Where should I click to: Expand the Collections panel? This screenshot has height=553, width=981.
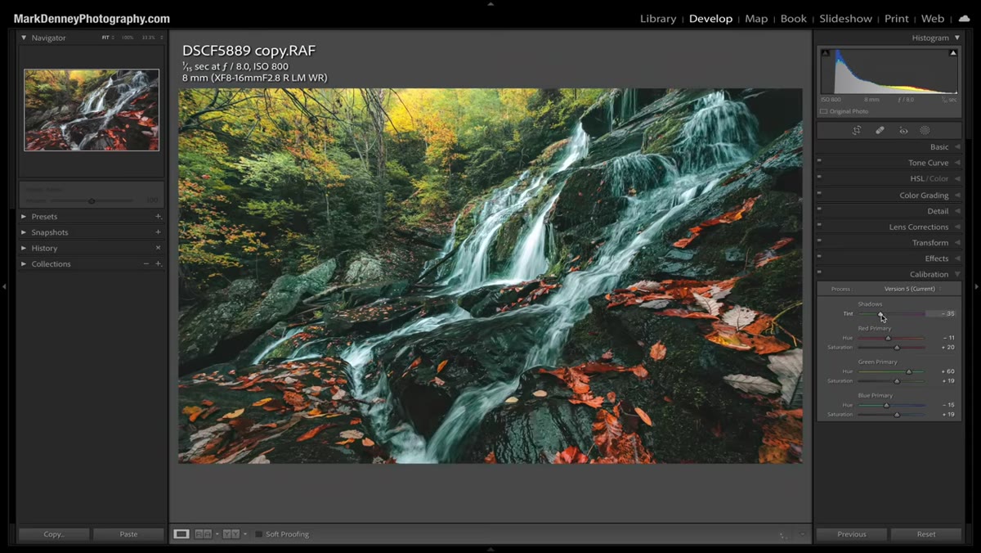click(x=24, y=263)
